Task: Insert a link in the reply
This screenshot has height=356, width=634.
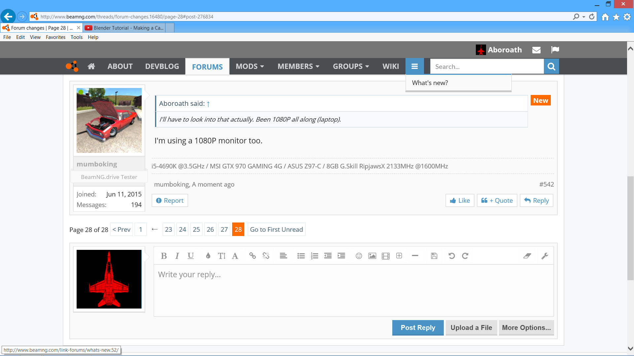Action: (x=253, y=256)
